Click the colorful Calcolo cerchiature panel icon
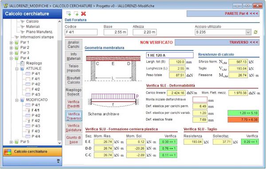 [x=8, y=152]
